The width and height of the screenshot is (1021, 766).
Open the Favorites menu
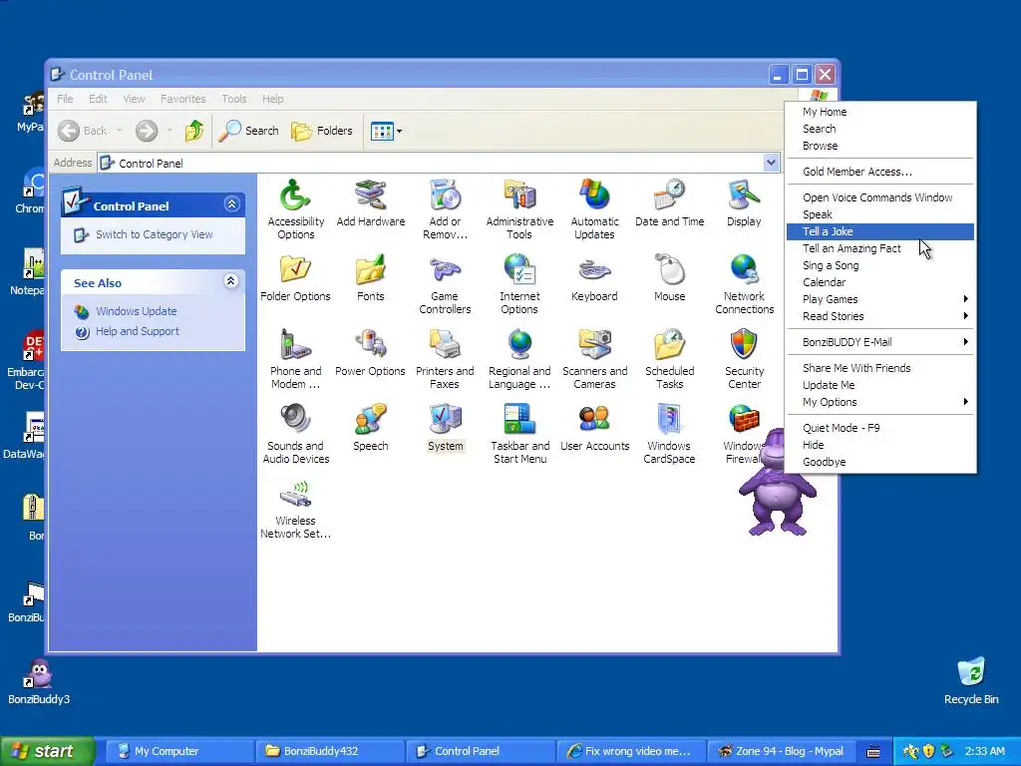point(183,99)
